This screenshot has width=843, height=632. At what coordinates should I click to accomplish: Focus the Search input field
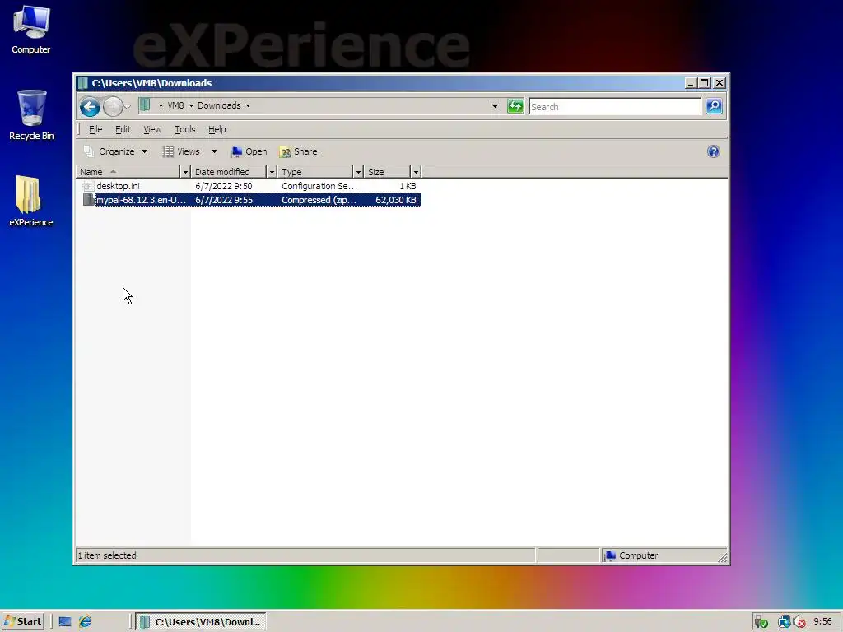coord(615,106)
